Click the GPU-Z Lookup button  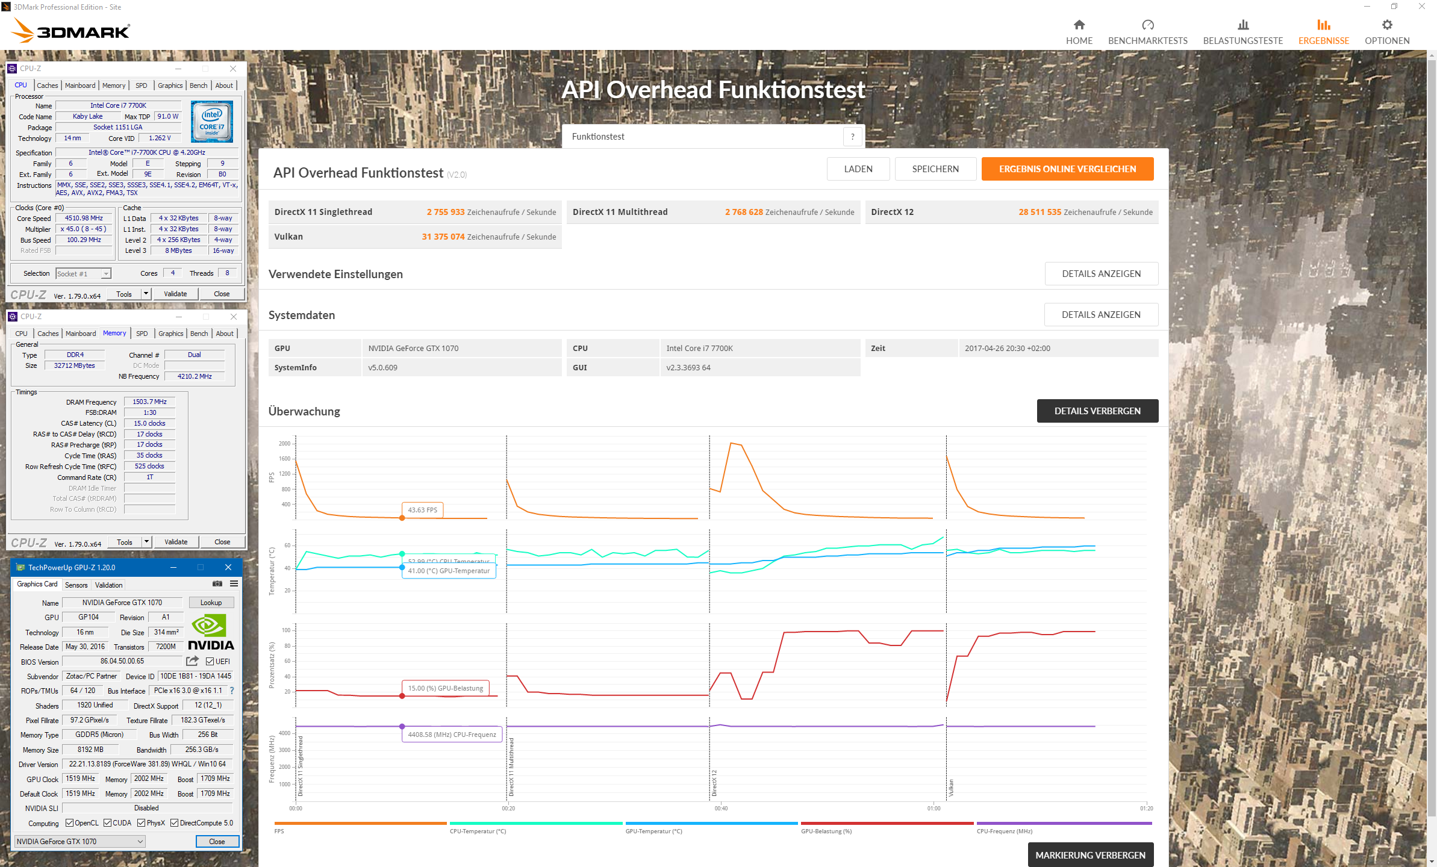point(211,603)
